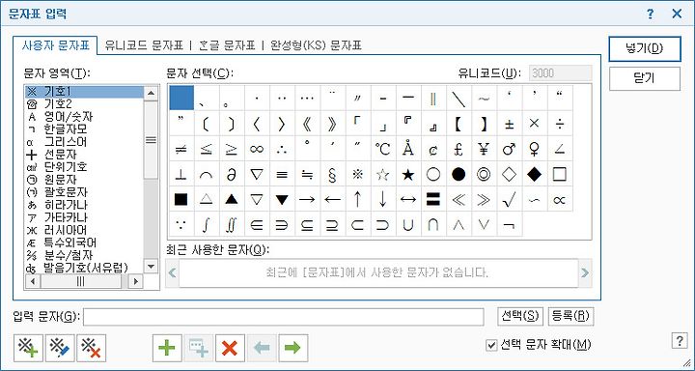Click the green right arrow button
Image resolution: width=695 pixels, height=371 pixels.
click(x=293, y=348)
